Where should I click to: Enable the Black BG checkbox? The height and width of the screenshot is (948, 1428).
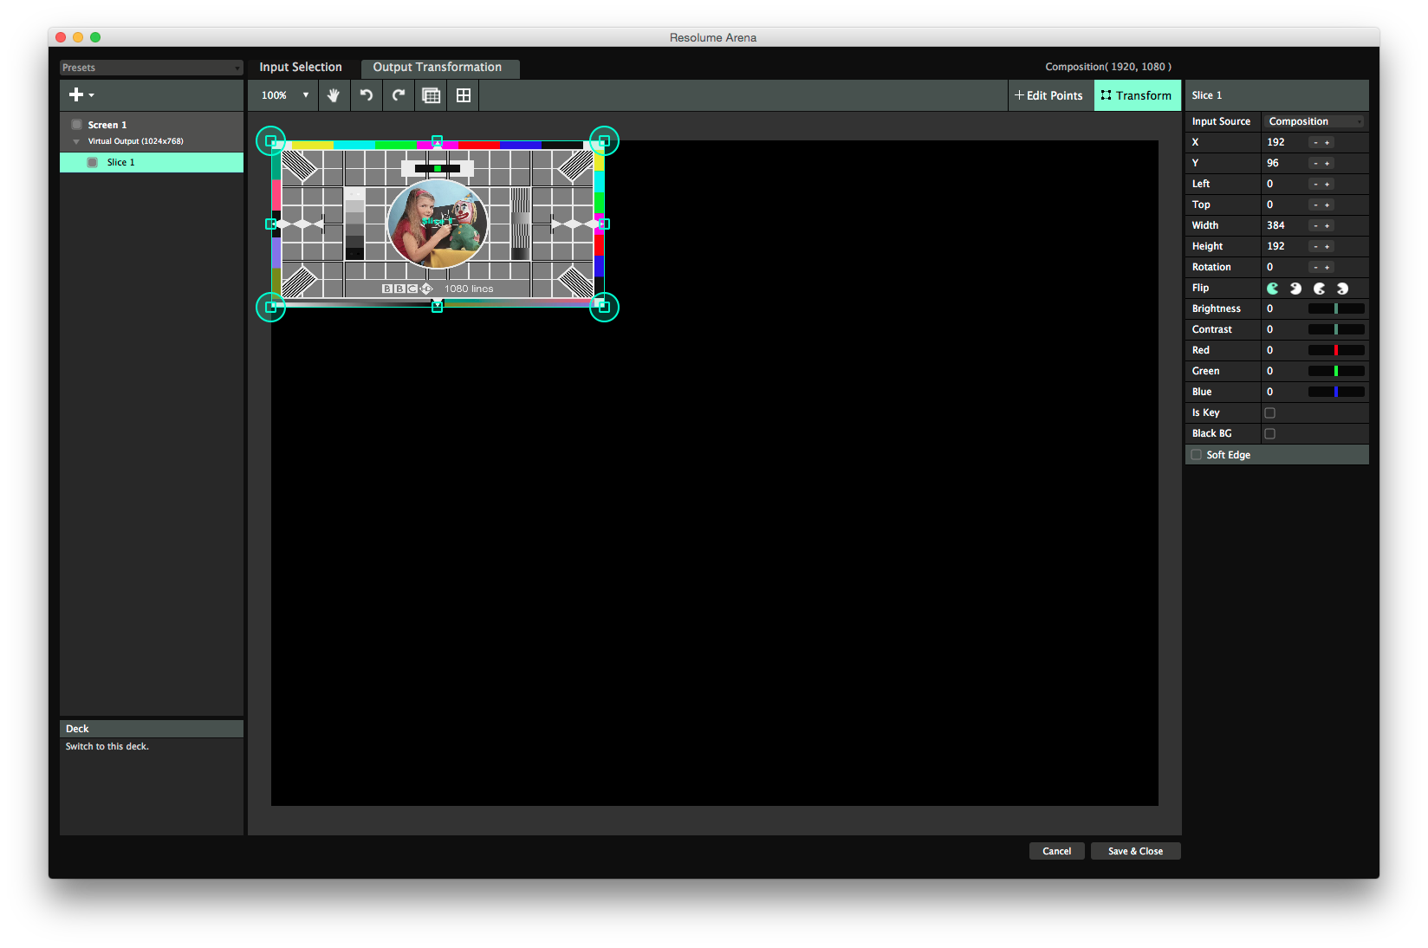click(x=1270, y=434)
